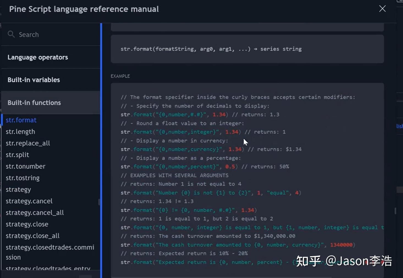Screen dimensions: 403x278
Task: View str.split function reference
Action: pyautogui.click(x=17, y=155)
